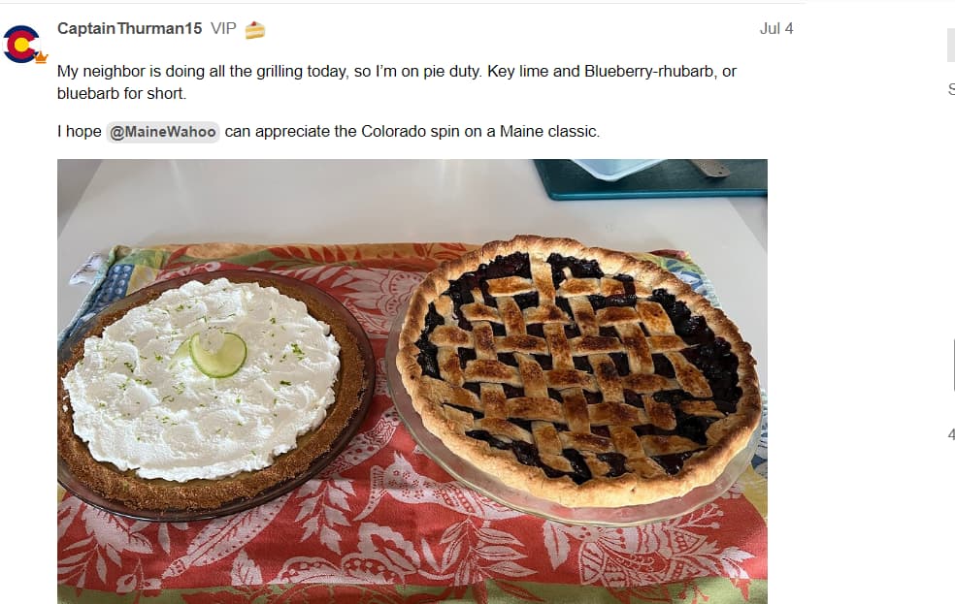
Task: Open the Jul 4 post date link
Action: [x=776, y=28]
